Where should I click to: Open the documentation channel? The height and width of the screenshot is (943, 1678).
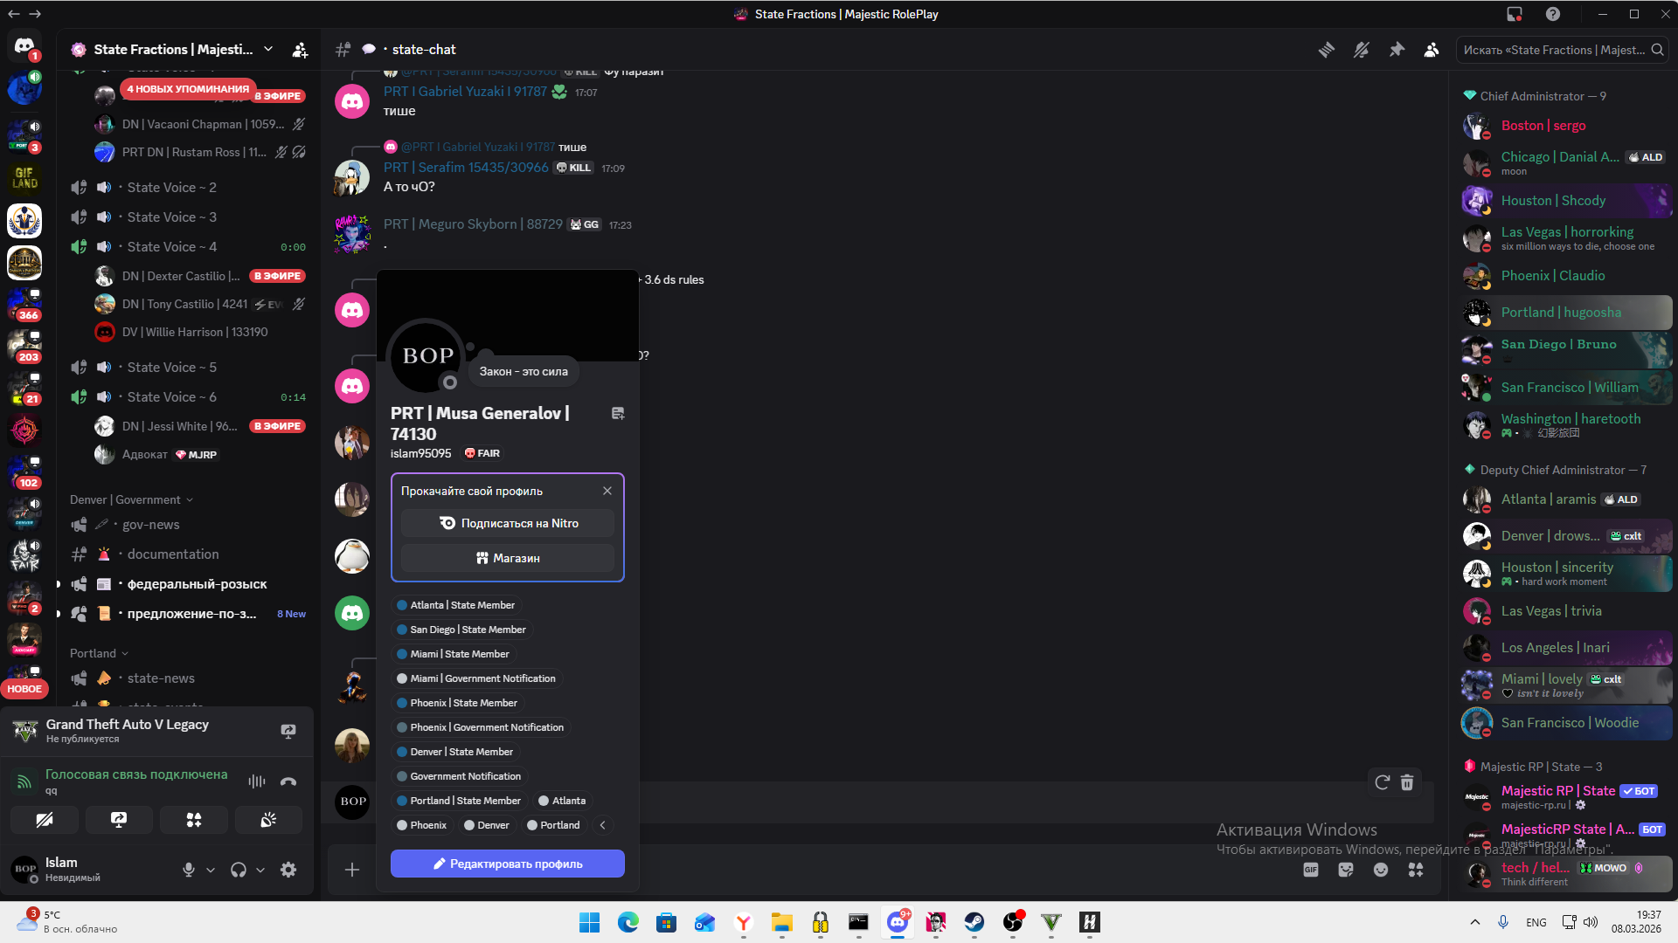[173, 554]
